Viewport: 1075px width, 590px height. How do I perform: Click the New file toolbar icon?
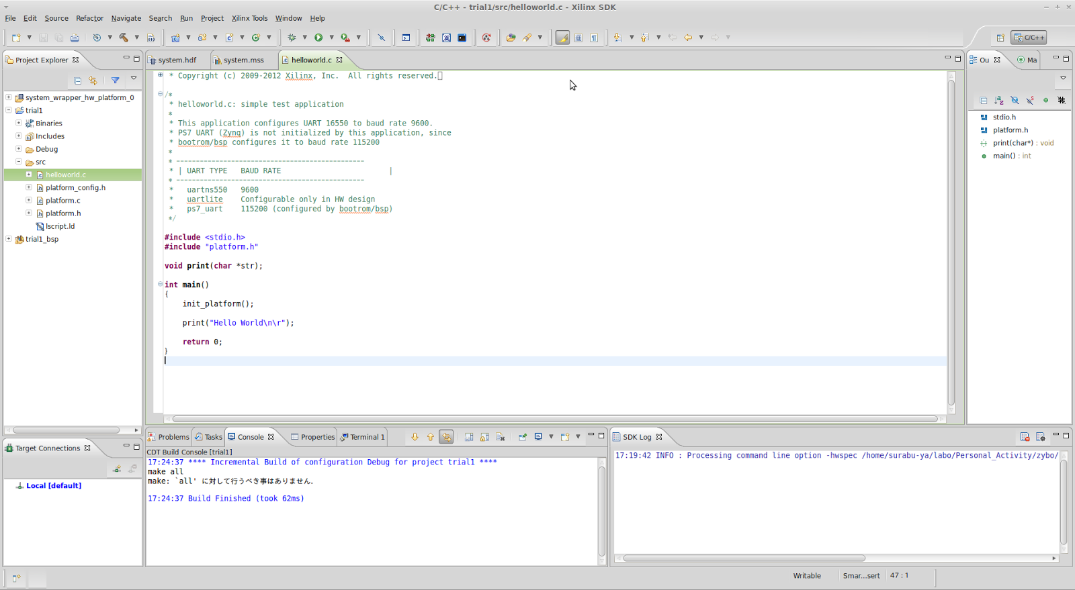(x=16, y=38)
